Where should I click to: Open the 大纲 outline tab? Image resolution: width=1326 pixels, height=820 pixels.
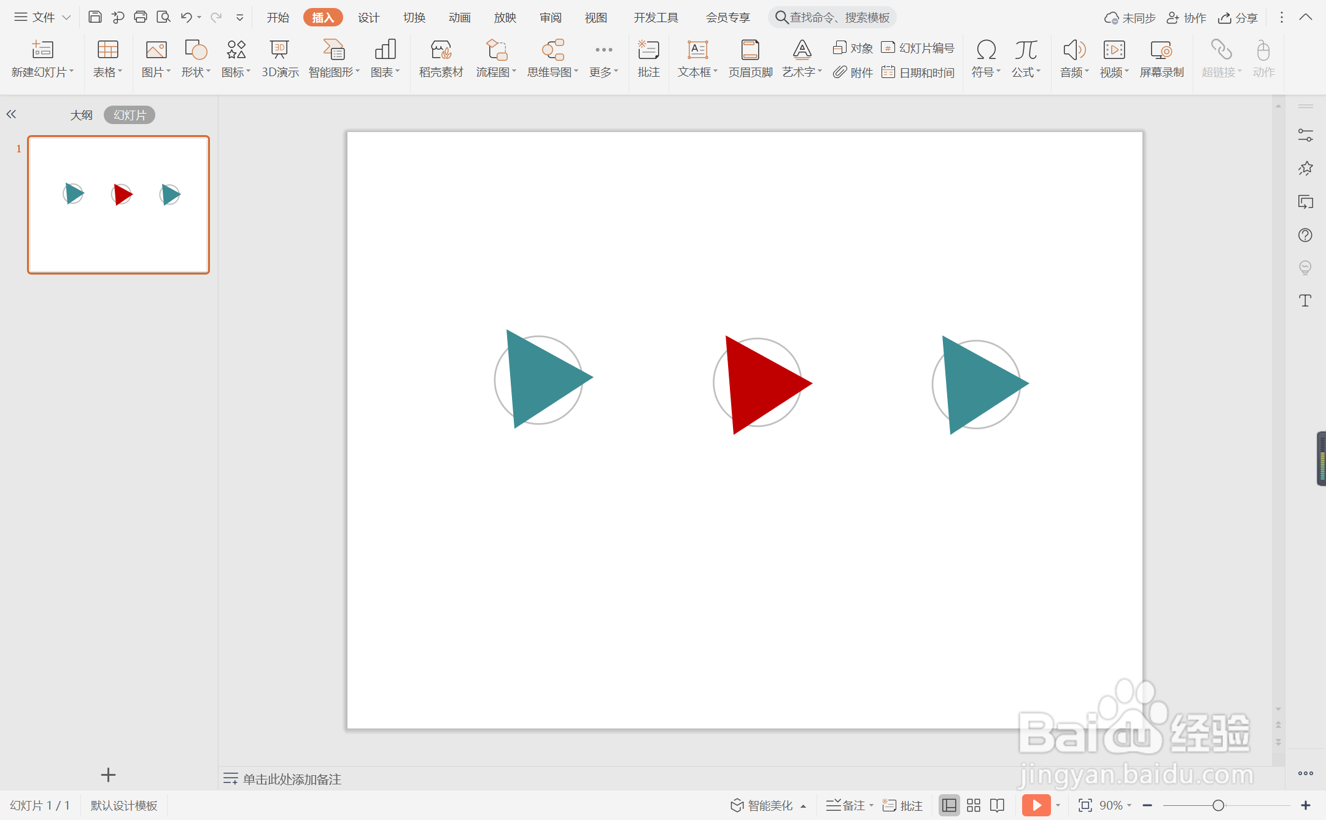coord(81,115)
